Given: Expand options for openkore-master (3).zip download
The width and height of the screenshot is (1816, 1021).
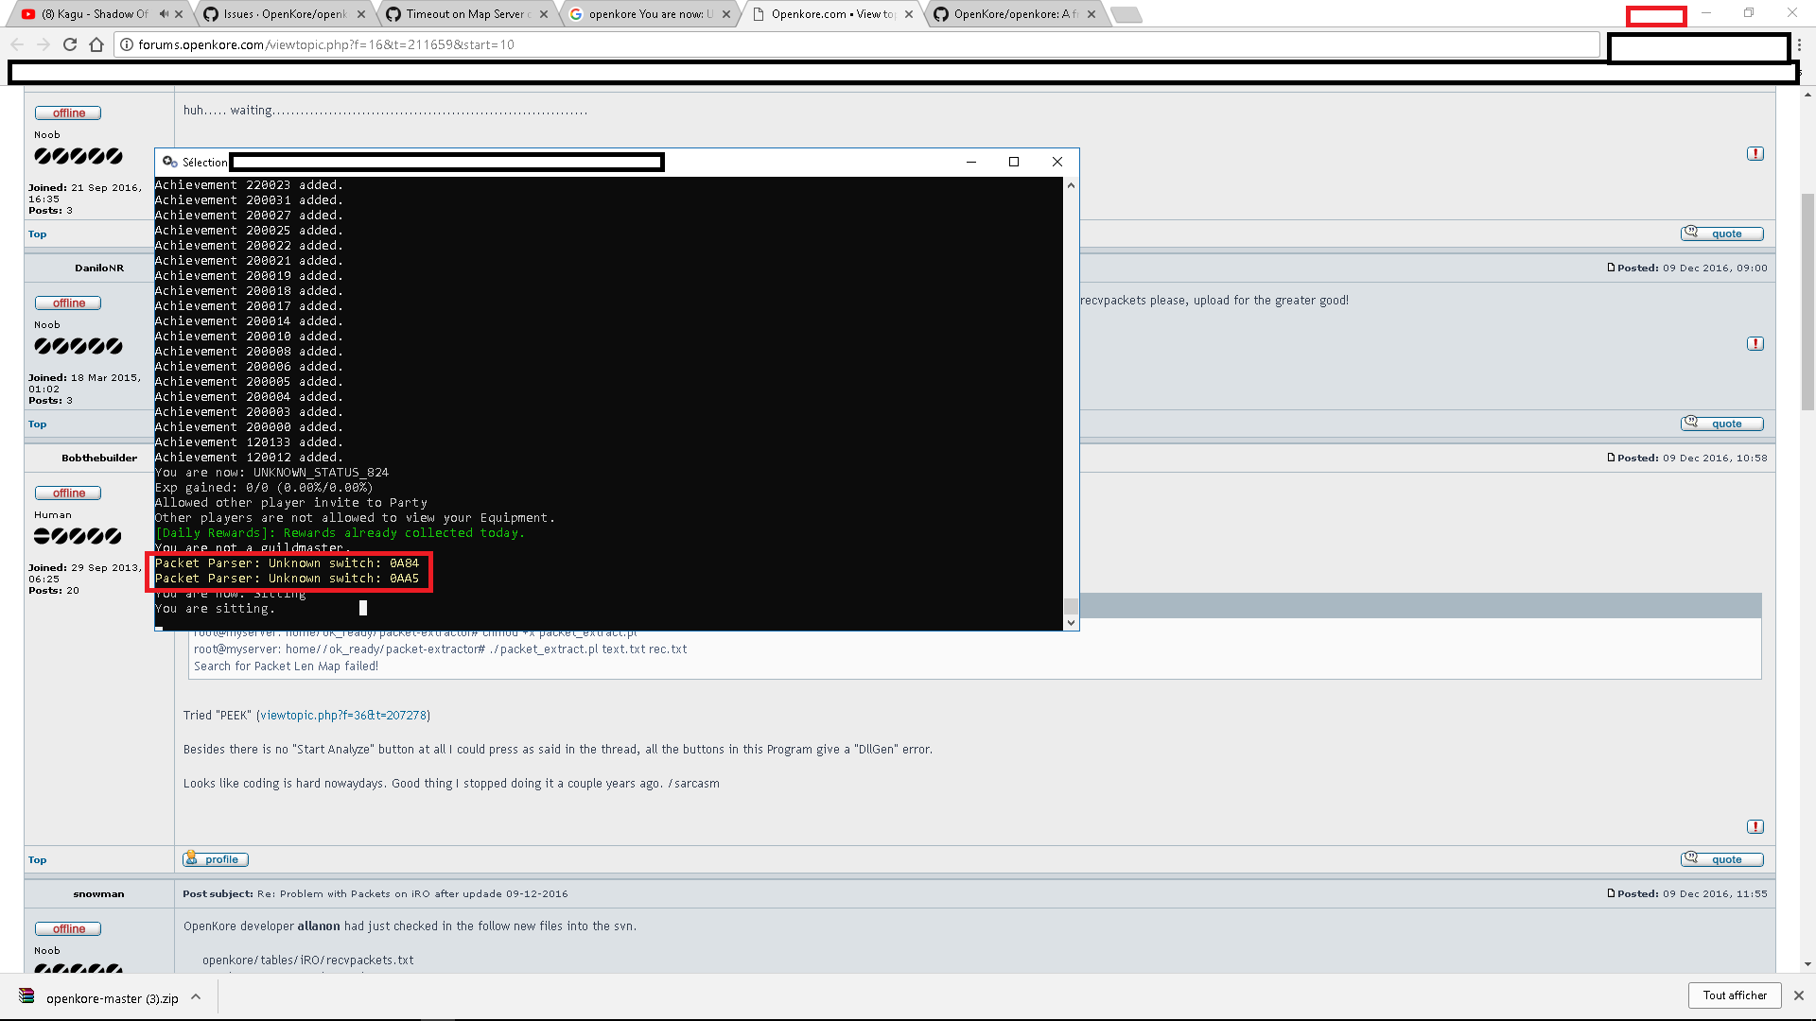Looking at the screenshot, I should pos(195,996).
